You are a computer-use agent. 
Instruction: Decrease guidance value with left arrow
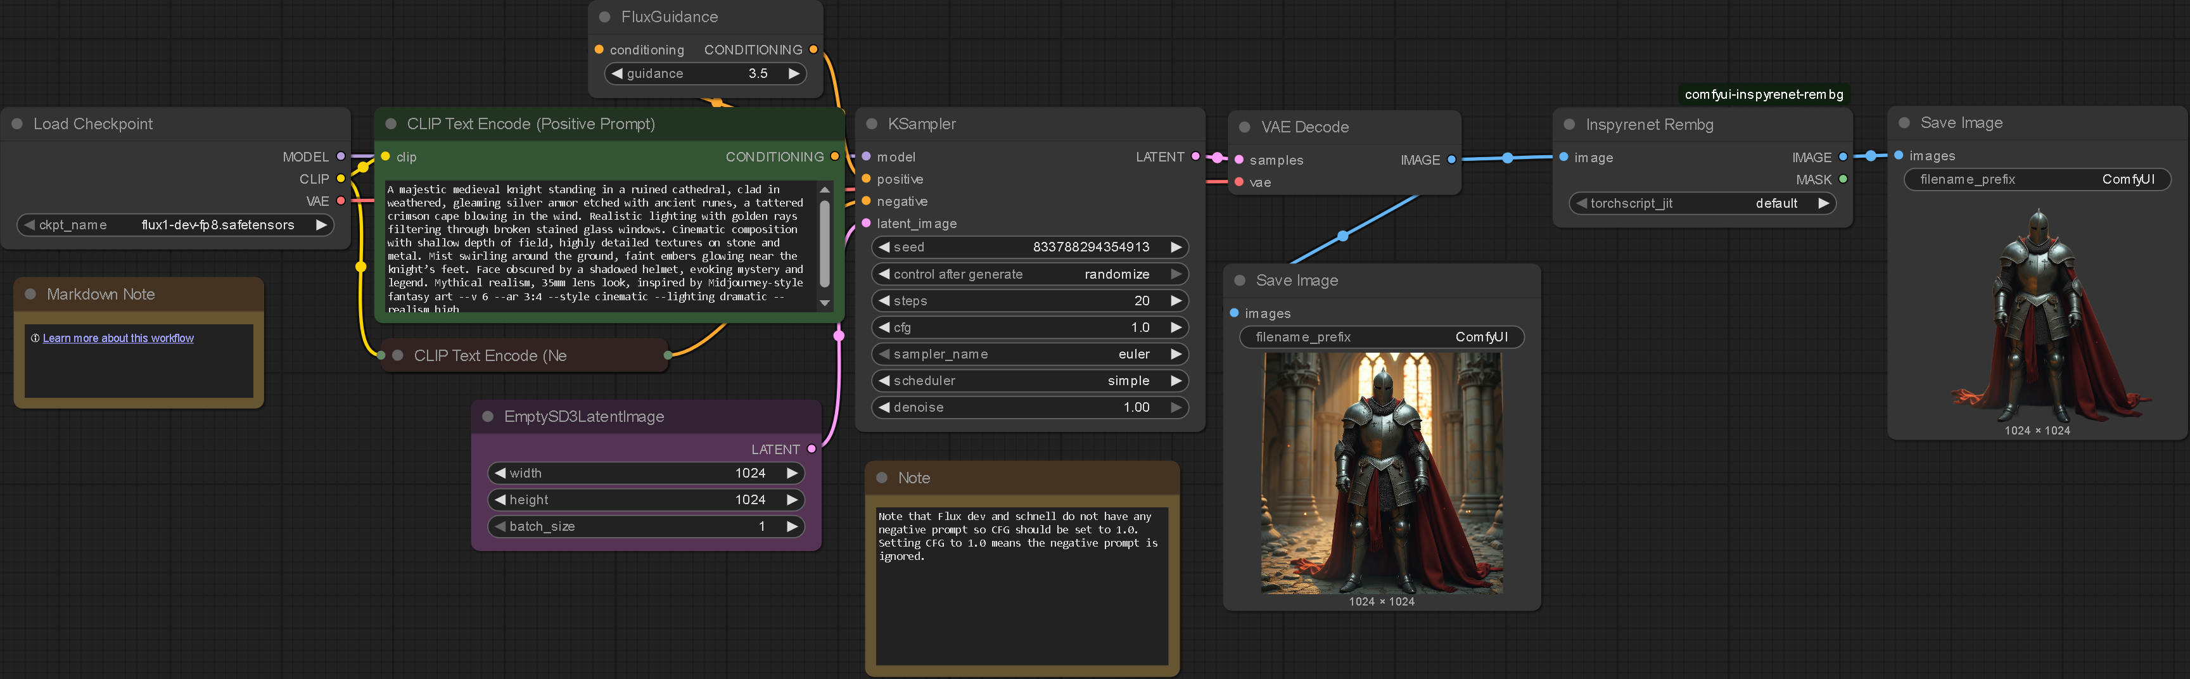point(617,74)
